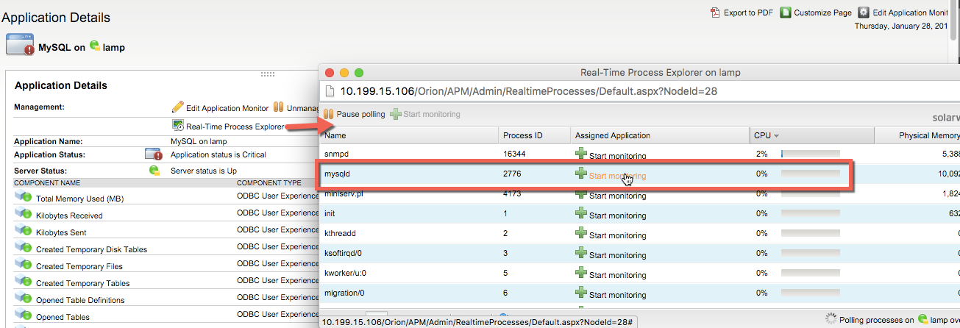Click the snmpd CPU usage bar

[810, 154]
